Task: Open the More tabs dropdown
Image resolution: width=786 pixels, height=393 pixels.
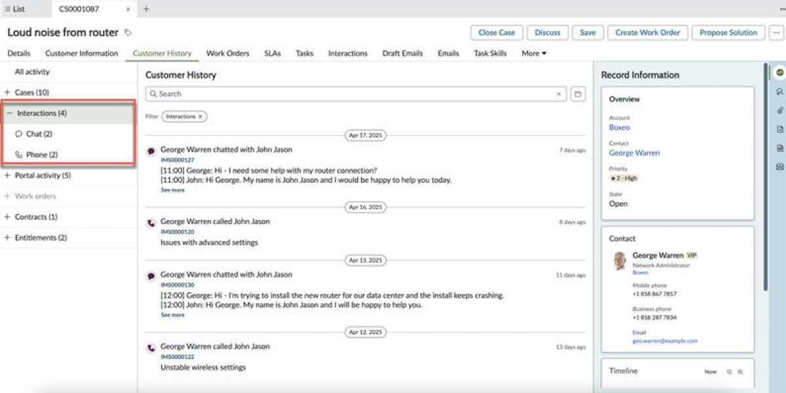Action: point(534,54)
